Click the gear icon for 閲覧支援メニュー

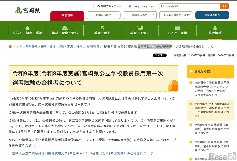(x=98, y=6)
